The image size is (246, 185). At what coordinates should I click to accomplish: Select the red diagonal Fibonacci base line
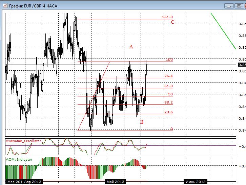[94, 96]
